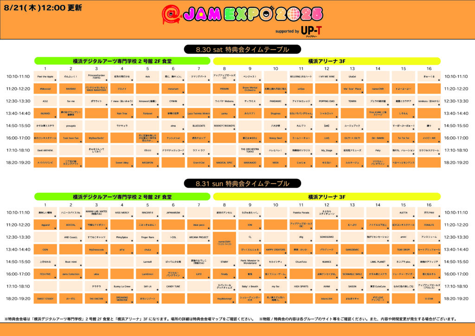Open the I MY ME MINE slot
This screenshot has width=475, height=336.
[x=327, y=76]
